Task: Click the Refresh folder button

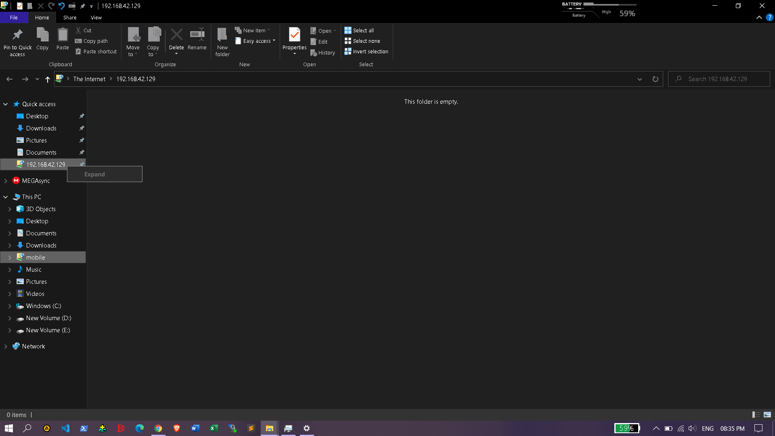Action: pos(655,79)
